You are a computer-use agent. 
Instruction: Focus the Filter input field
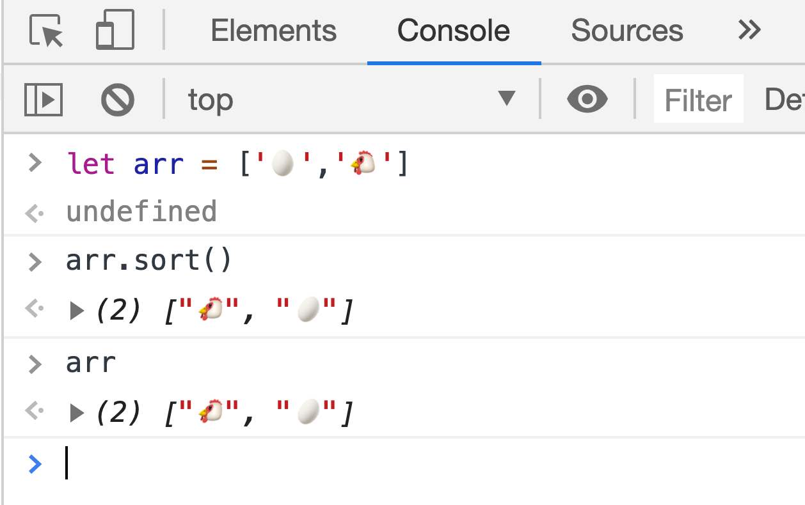(698, 100)
